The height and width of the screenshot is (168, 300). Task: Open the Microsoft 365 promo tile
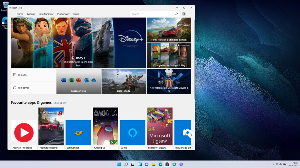tap(78, 81)
